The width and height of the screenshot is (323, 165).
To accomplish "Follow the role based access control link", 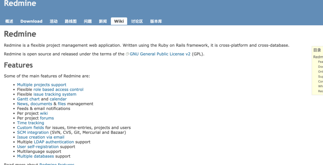I will pos(58,90).
